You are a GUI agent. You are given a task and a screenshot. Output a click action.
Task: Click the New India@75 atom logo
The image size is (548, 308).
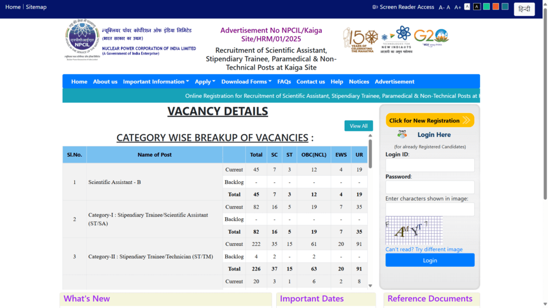click(397, 40)
